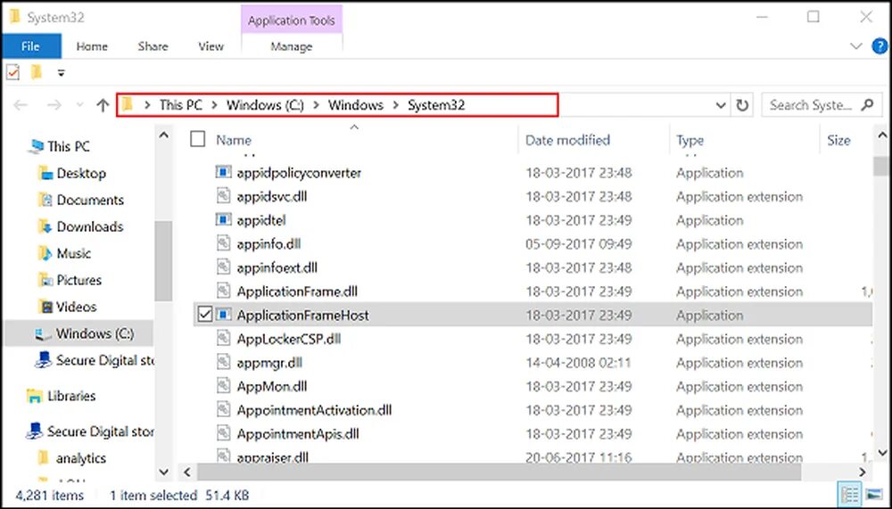Sort by the Size column header
Viewport: 892px width, 509px height.
[838, 140]
